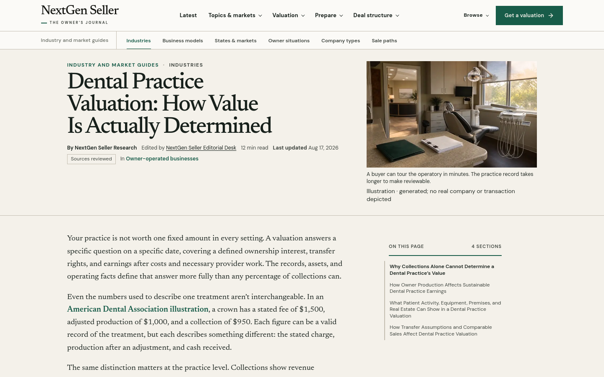Click the ON THIS PAGE heading
Screen dimensions: 604x377
coord(406,246)
